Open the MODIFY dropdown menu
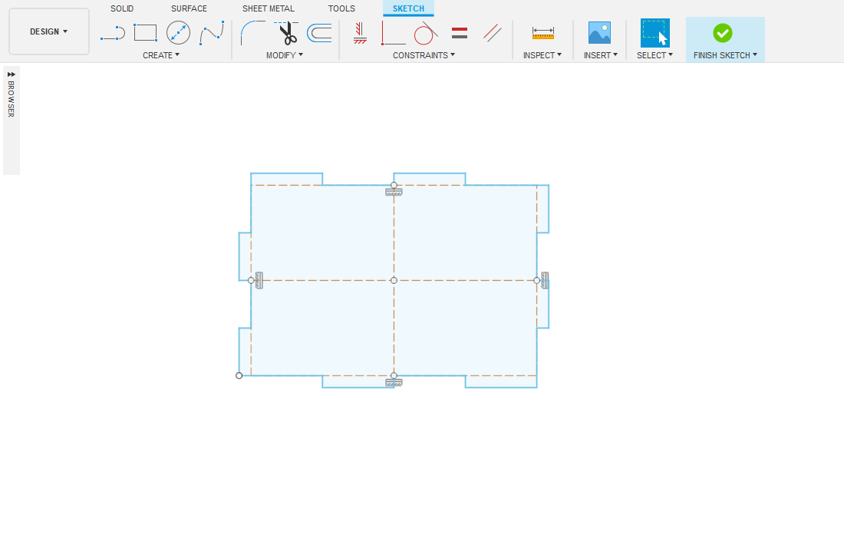This screenshot has height=537, width=844. pos(285,55)
